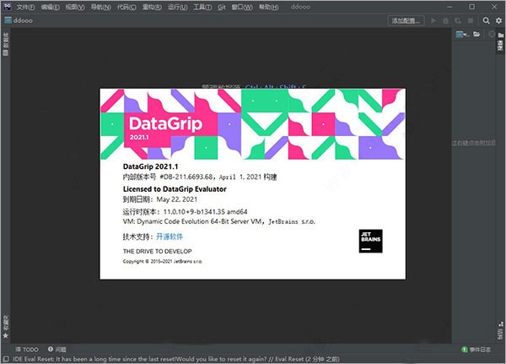
Task: Click the build number #DB-211.6693.68 text
Action: coord(186,177)
